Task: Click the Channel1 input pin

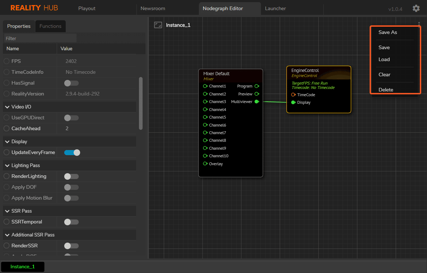Action: click(x=205, y=86)
